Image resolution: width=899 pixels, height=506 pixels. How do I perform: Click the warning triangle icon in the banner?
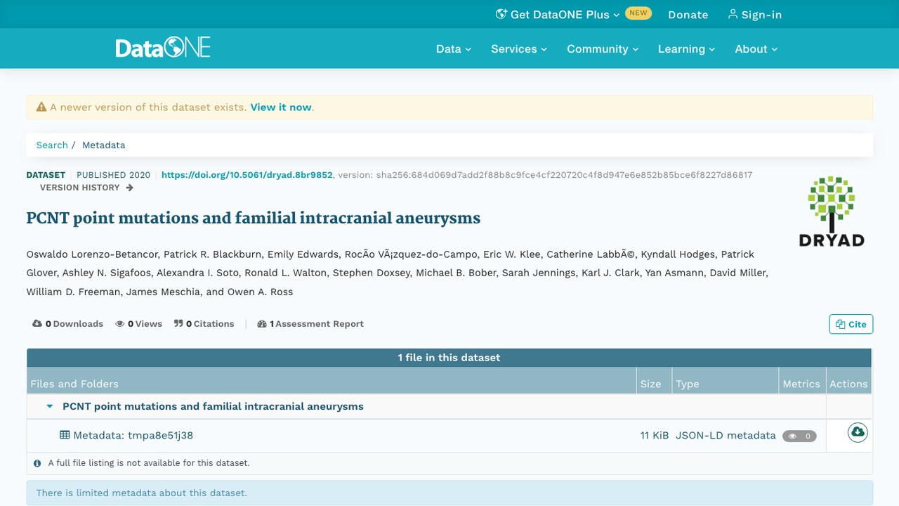tap(41, 108)
